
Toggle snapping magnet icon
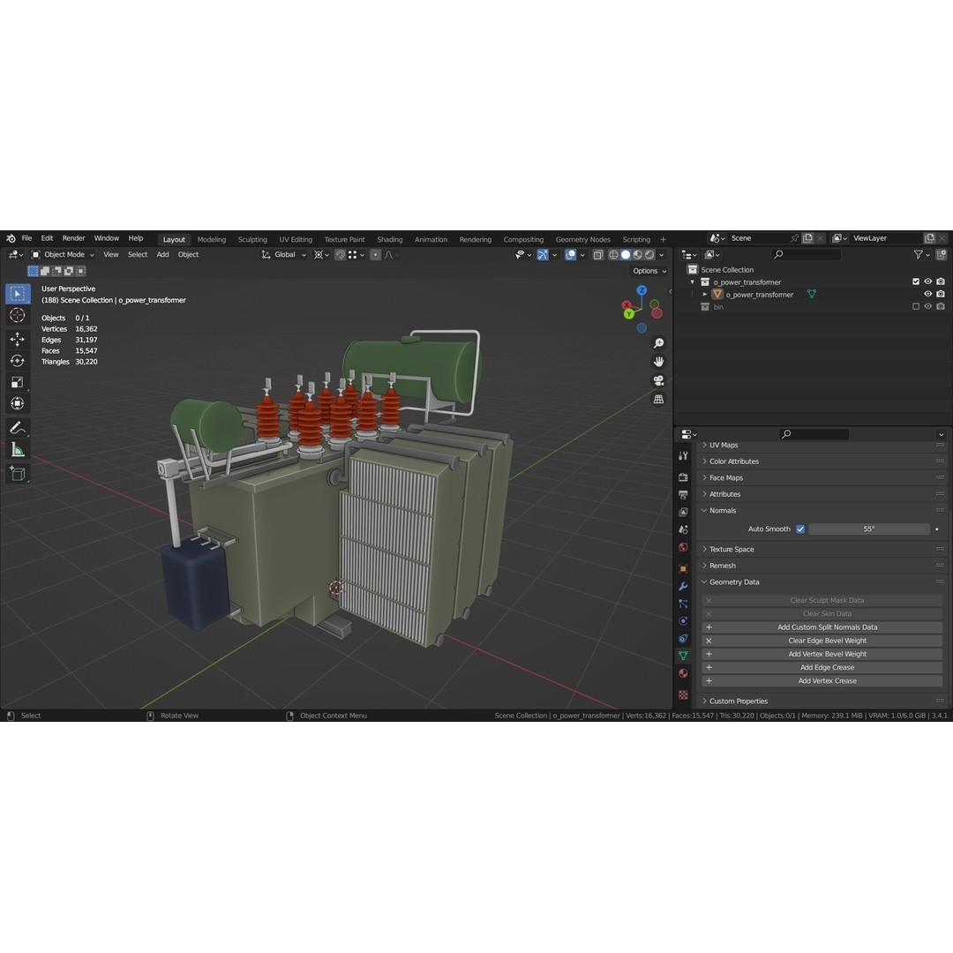coord(341,255)
